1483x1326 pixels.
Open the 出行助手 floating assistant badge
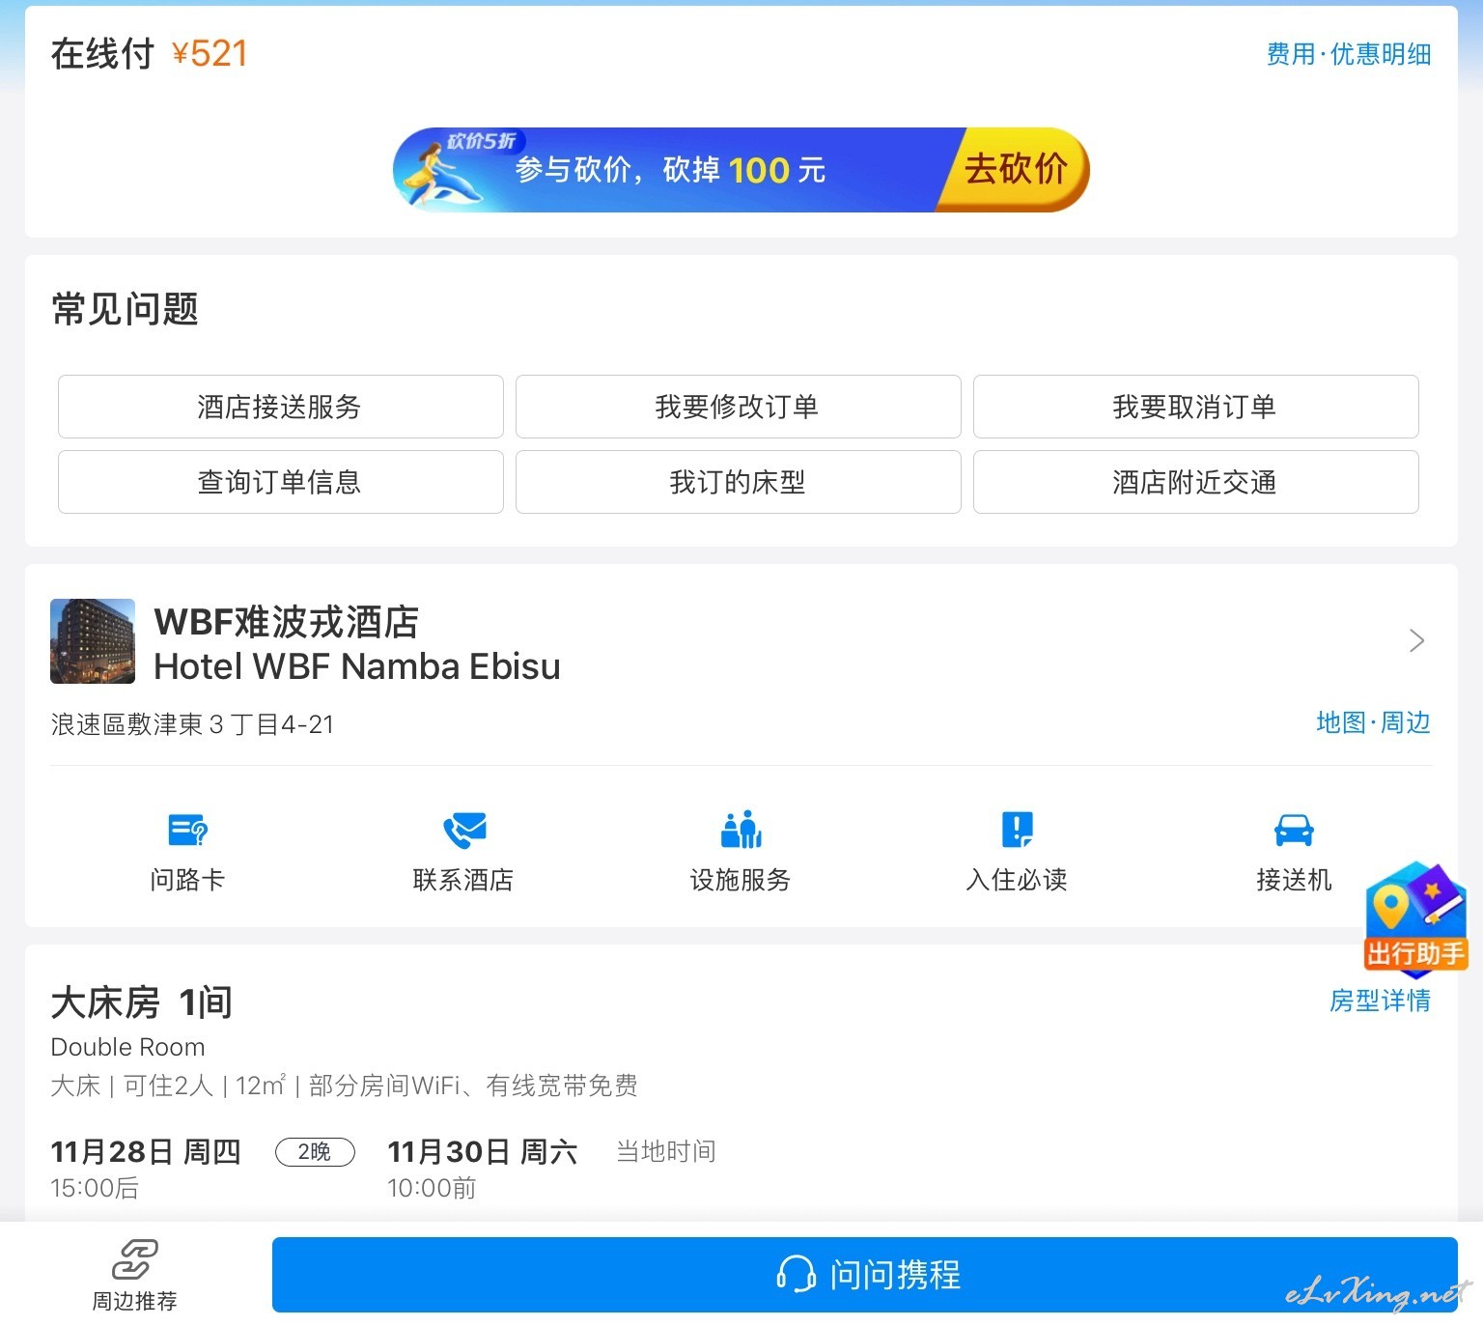[x=1415, y=917]
